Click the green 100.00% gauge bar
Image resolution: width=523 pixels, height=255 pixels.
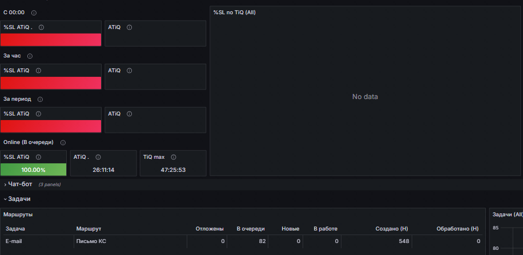[x=33, y=170]
